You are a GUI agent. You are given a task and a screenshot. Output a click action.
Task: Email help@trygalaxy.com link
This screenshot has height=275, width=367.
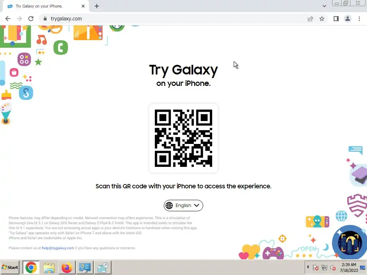coord(58,248)
